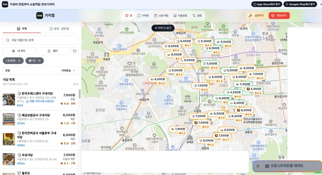The height and width of the screenshot is (175, 322).
Task: Open the 거지방 chat tab
Action: click(143, 16)
